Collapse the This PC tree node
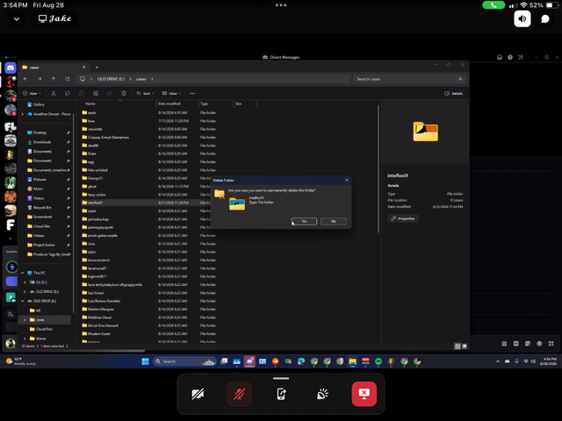This screenshot has height=421, width=562. click(23, 273)
